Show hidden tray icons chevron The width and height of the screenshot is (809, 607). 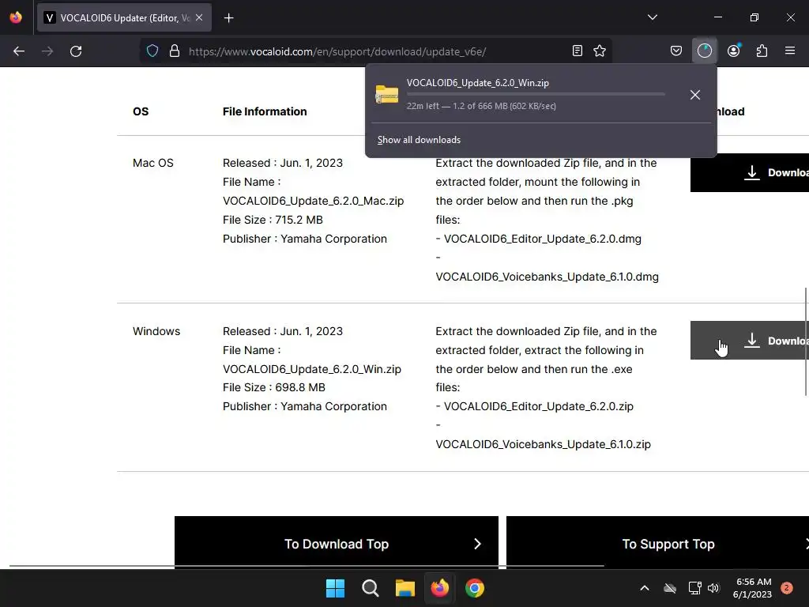tap(645, 588)
